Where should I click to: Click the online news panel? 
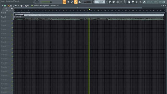pyautogui.click(x=156, y=2)
